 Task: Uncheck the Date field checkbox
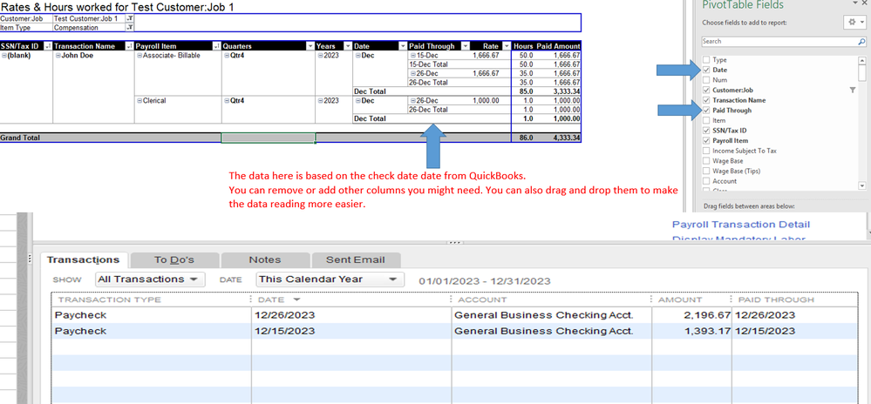(706, 70)
